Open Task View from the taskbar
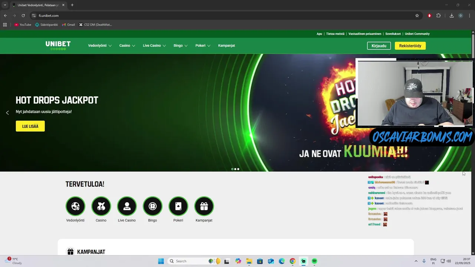This screenshot has width=475, height=267. 227,261
